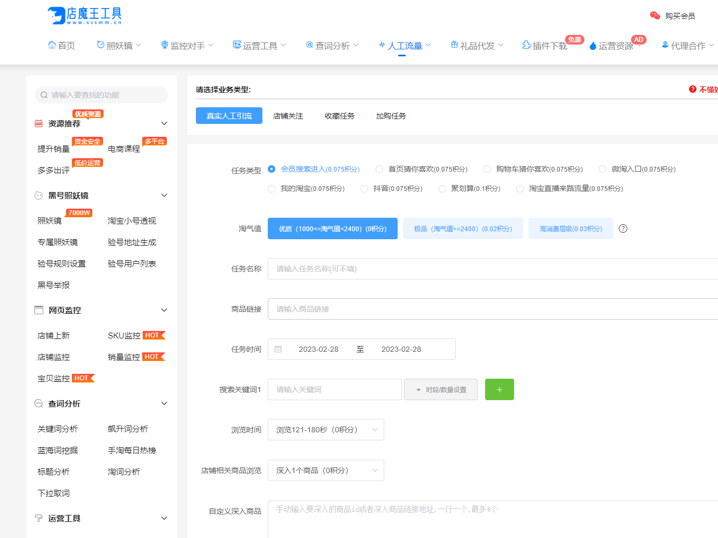
Task: Click the 网页监控 section icon
Action: coord(39,310)
